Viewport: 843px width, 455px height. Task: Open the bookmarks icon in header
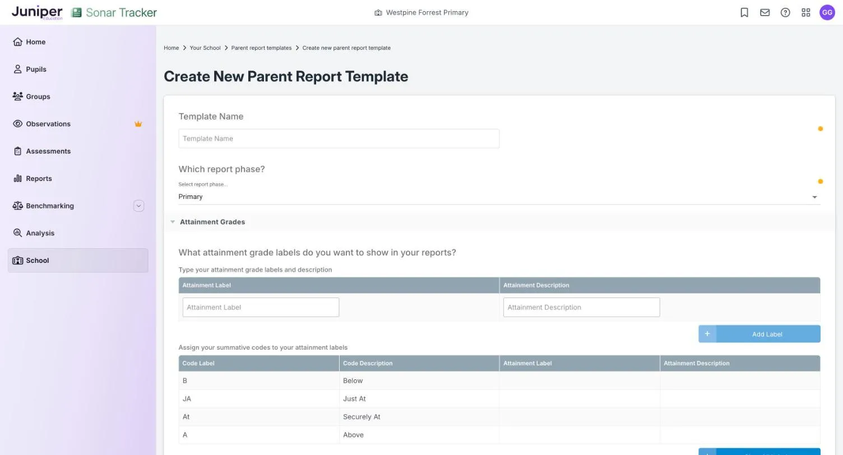point(744,12)
